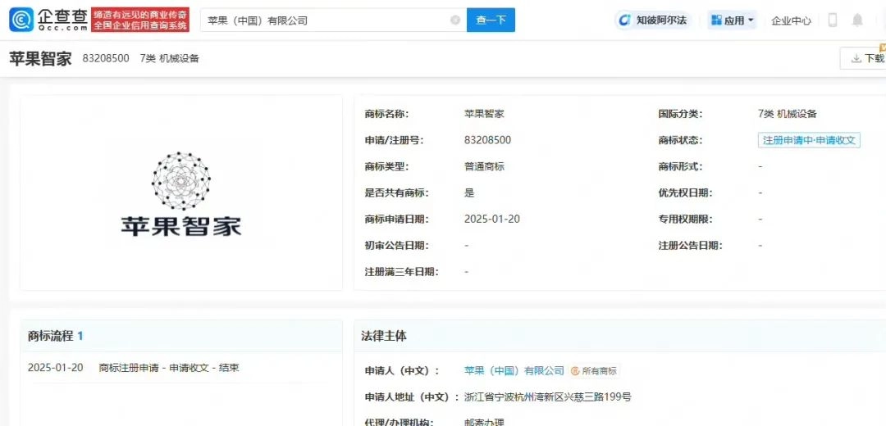Click 法律主体 section heading
Viewport: 886px width, 426px height.
pyautogui.click(x=384, y=336)
